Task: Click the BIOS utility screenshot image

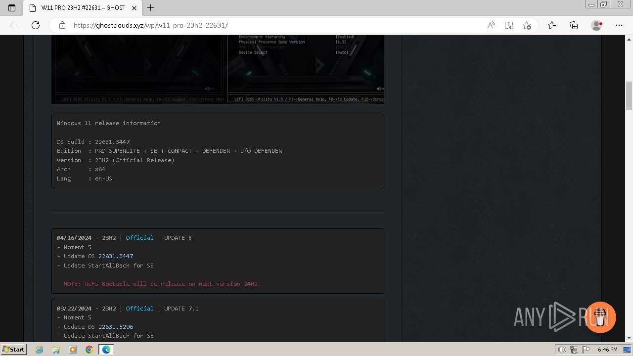Action: click(218, 69)
